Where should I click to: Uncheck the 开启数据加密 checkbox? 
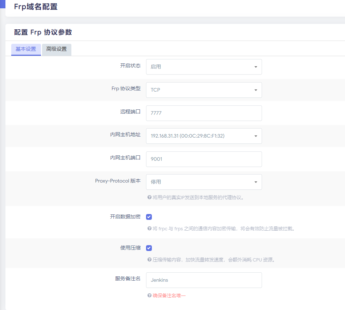point(149,217)
